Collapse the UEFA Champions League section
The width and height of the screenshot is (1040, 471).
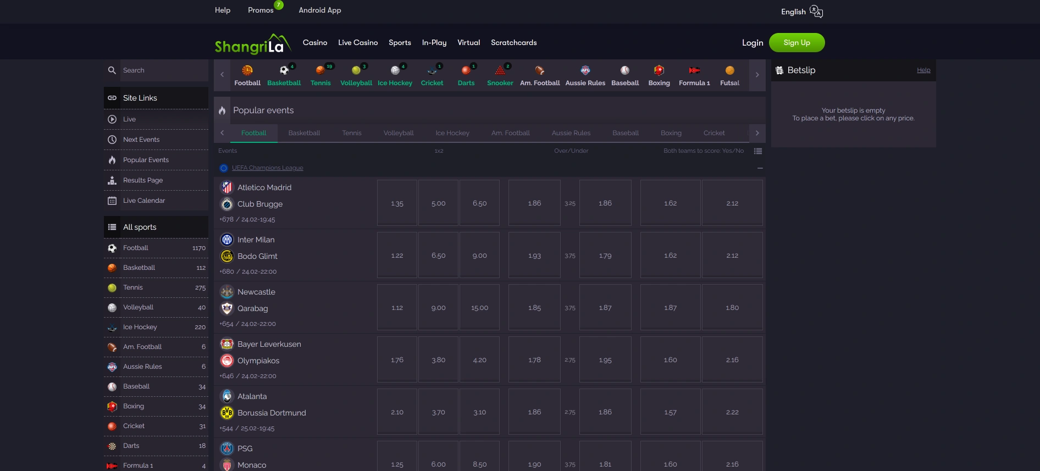(760, 168)
